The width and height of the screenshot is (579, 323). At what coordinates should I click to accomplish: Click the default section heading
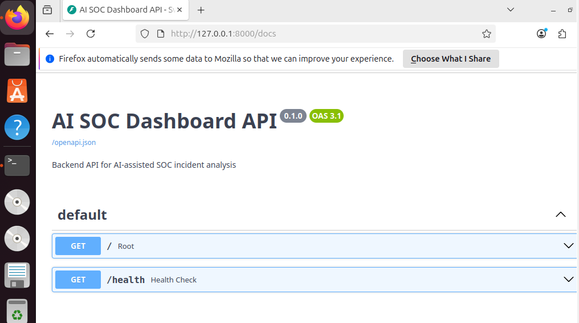(82, 215)
